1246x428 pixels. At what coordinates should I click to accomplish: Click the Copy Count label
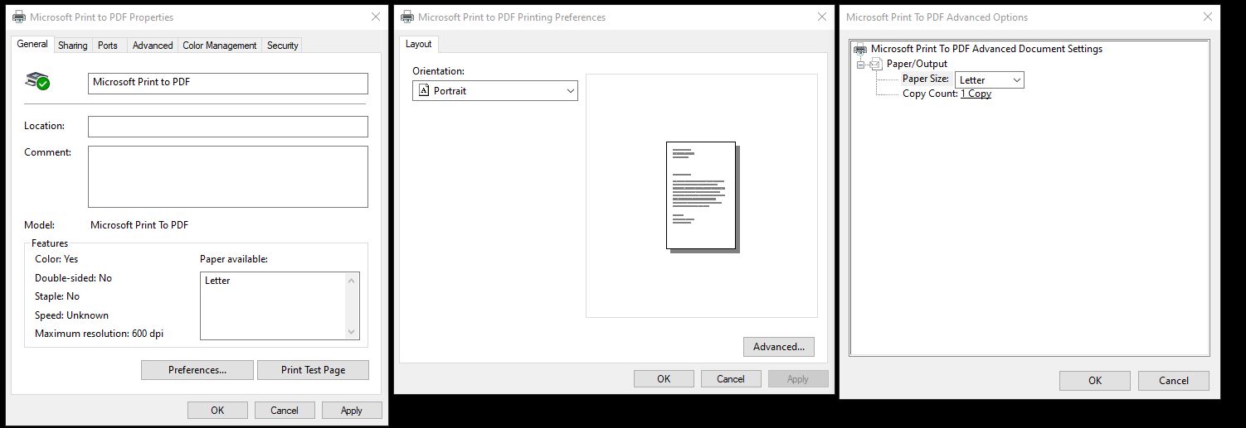(x=930, y=94)
